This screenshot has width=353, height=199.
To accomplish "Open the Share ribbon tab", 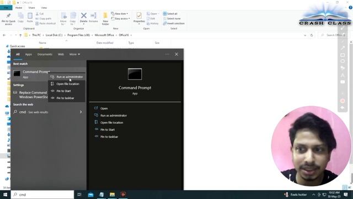I will tap(31, 8).
